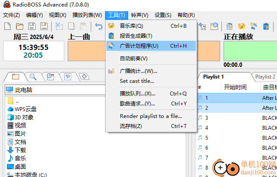Open 铃声(V) menu
This screenshot has width=277, height=177.
click(139, 15)
